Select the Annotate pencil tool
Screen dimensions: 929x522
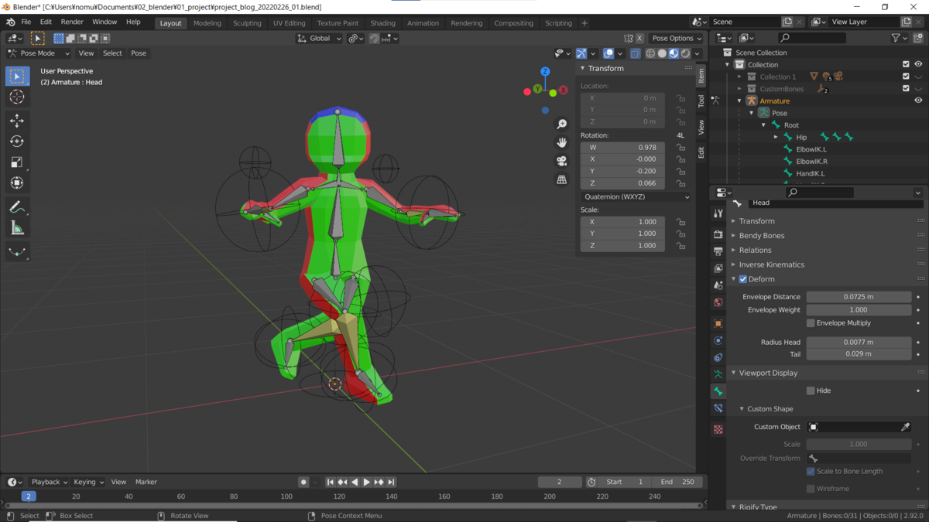(17, 207)
